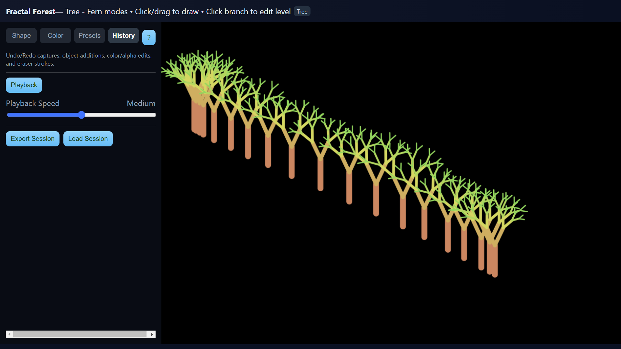The height and width of the screenshot is (349, 621).
Task: Open the help question mark button
Action: (x=149, y=37)
